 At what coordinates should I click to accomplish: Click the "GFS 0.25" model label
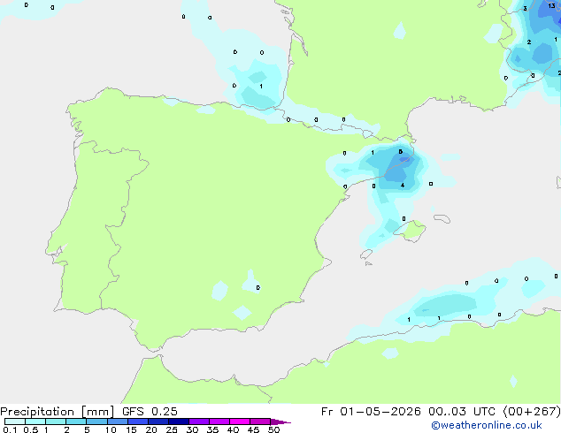tap(150, 412)
